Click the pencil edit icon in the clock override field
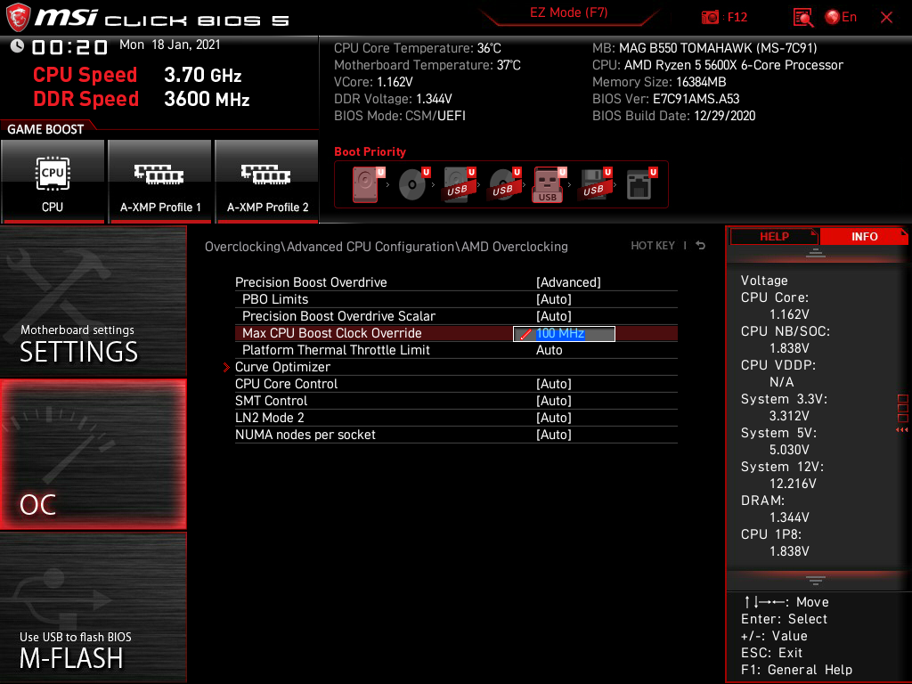Image resolution: width=912 pixels, height=684 pixels. click(x=525, y=335)
